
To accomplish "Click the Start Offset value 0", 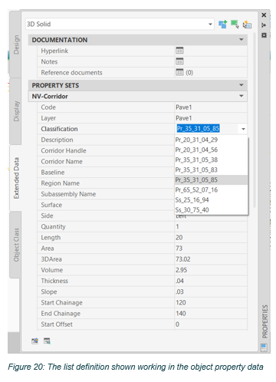I will (x=177, y=324).
